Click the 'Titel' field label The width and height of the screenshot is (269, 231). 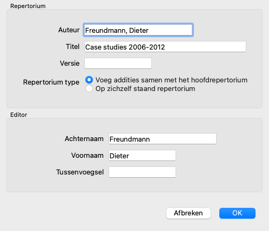pos(73,47)
